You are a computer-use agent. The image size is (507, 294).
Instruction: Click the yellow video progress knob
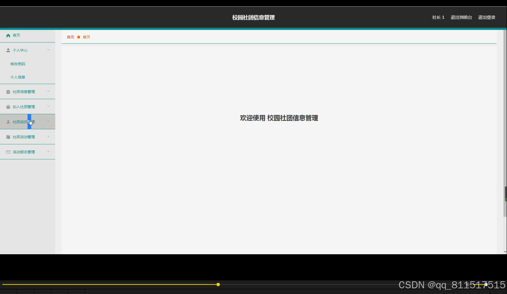click(218, 285)
